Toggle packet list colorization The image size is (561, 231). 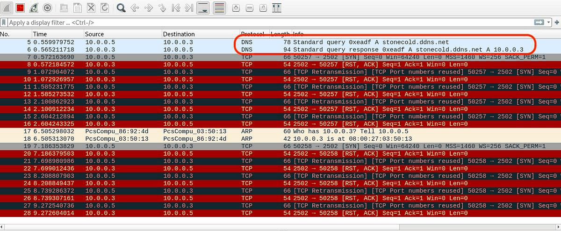219,7
